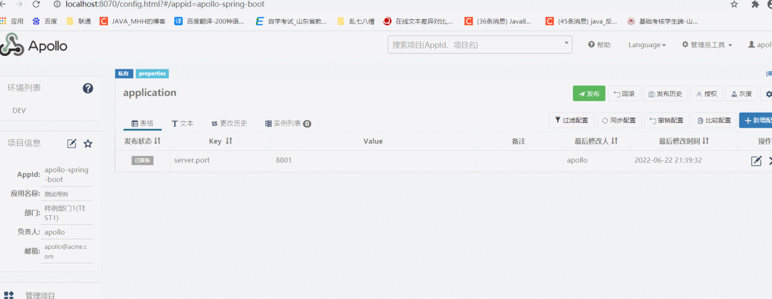This screenshot has height=299, width=772.
Task: Switch to the 更改历史 change history tab
Action: (x=229, y=123)
